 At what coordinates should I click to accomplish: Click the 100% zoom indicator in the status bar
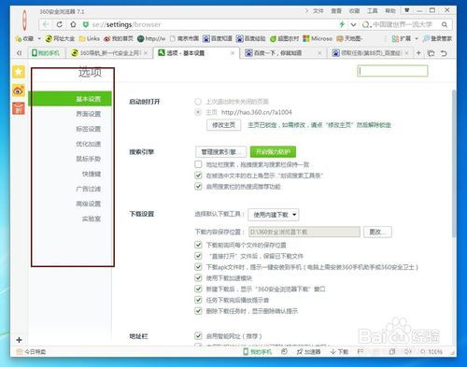(x=432, y=352)
